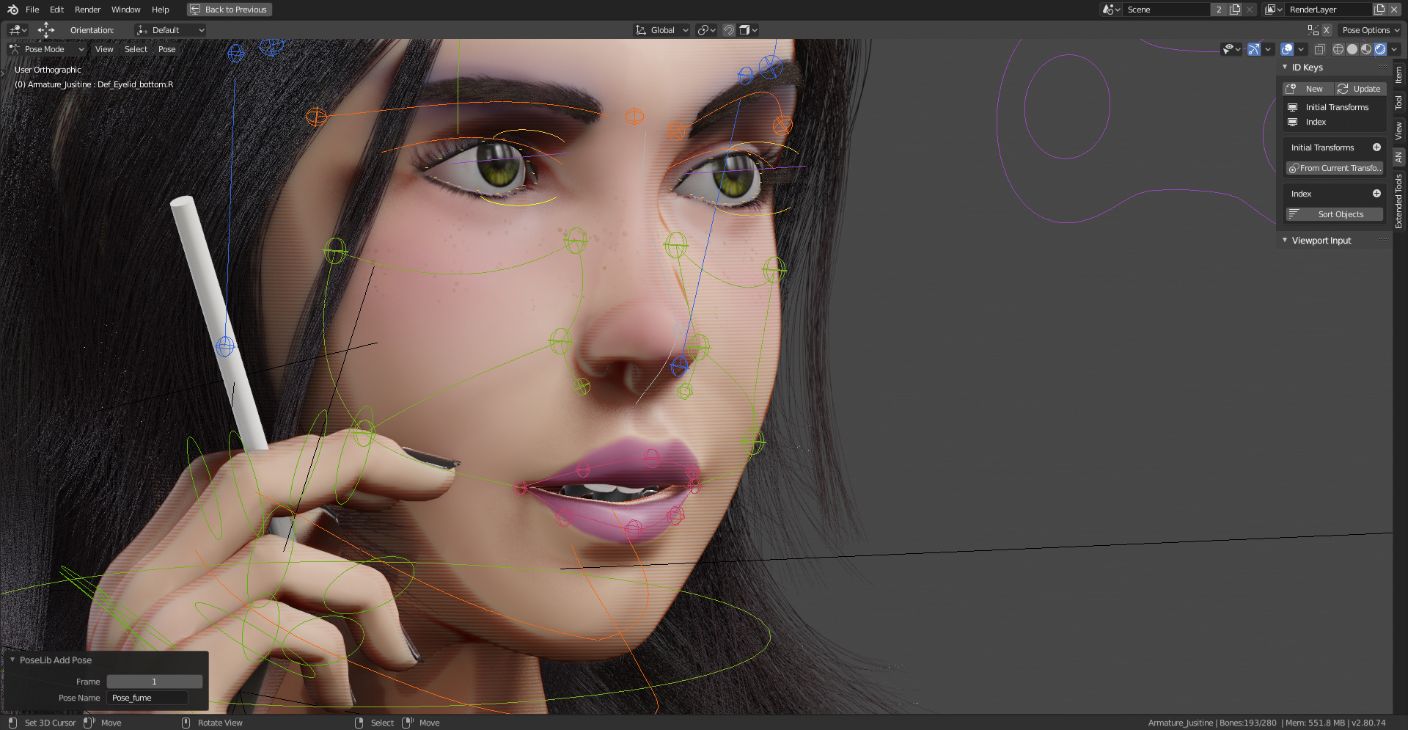The image size is (1408, 730).
Task: Toggle X-ray view icon
Action: click(x=1319, y=49)
